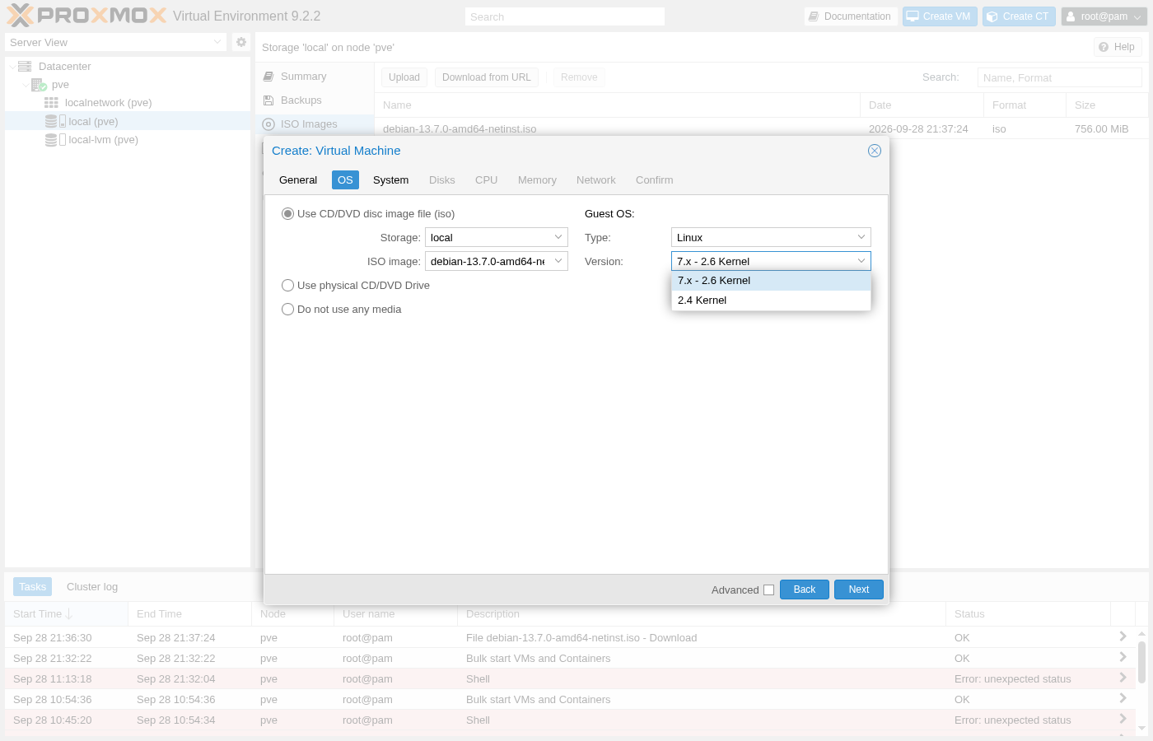Click Download from URL button

487,77
